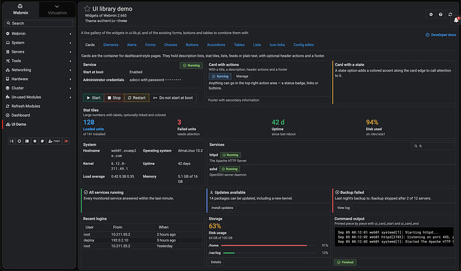This screenshot has width=461, height=271.
Task: Click the Refresh Modules icon
Action: coord(7,106)
